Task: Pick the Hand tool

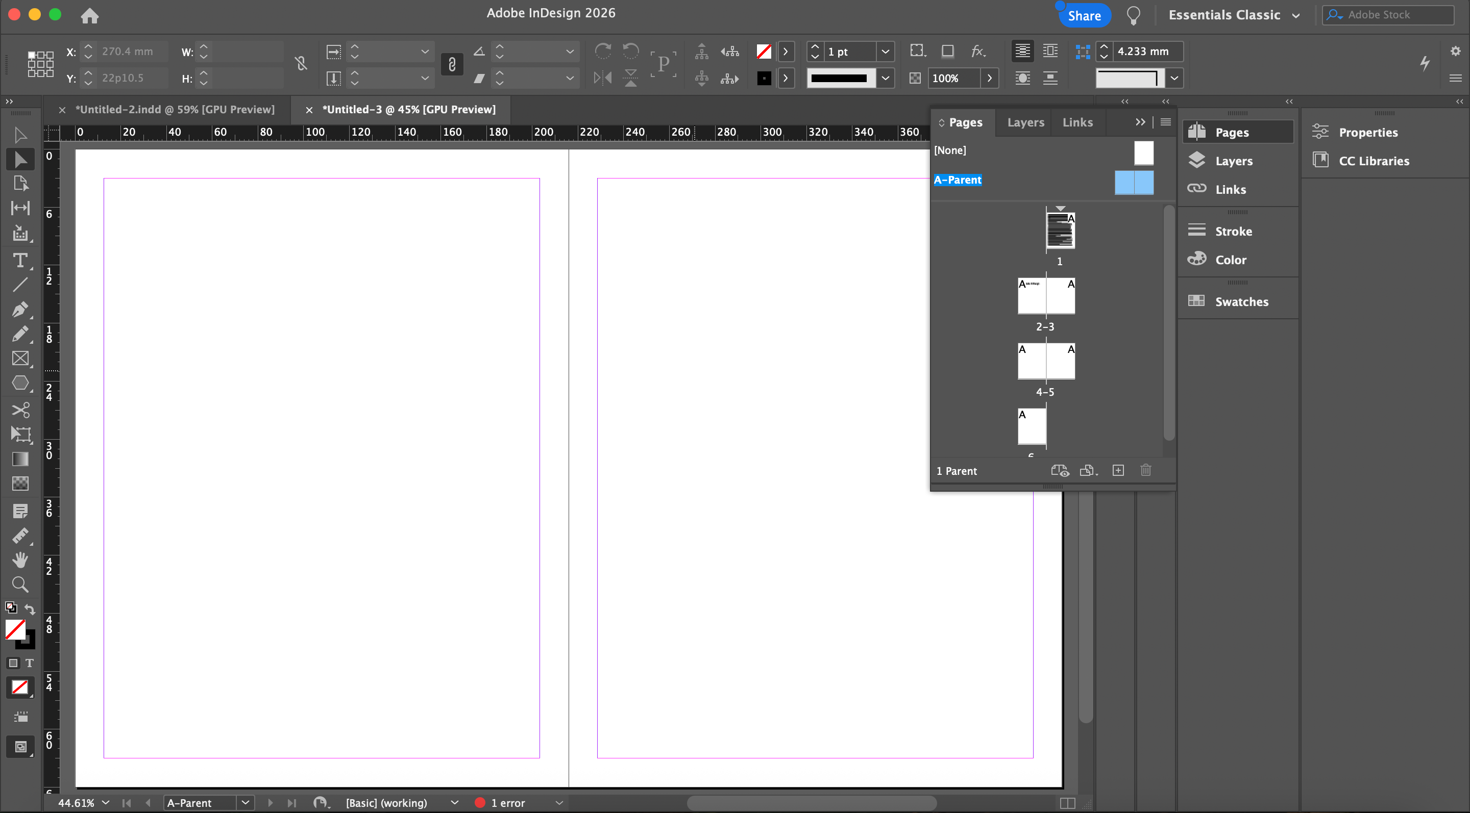Action: 20,560
